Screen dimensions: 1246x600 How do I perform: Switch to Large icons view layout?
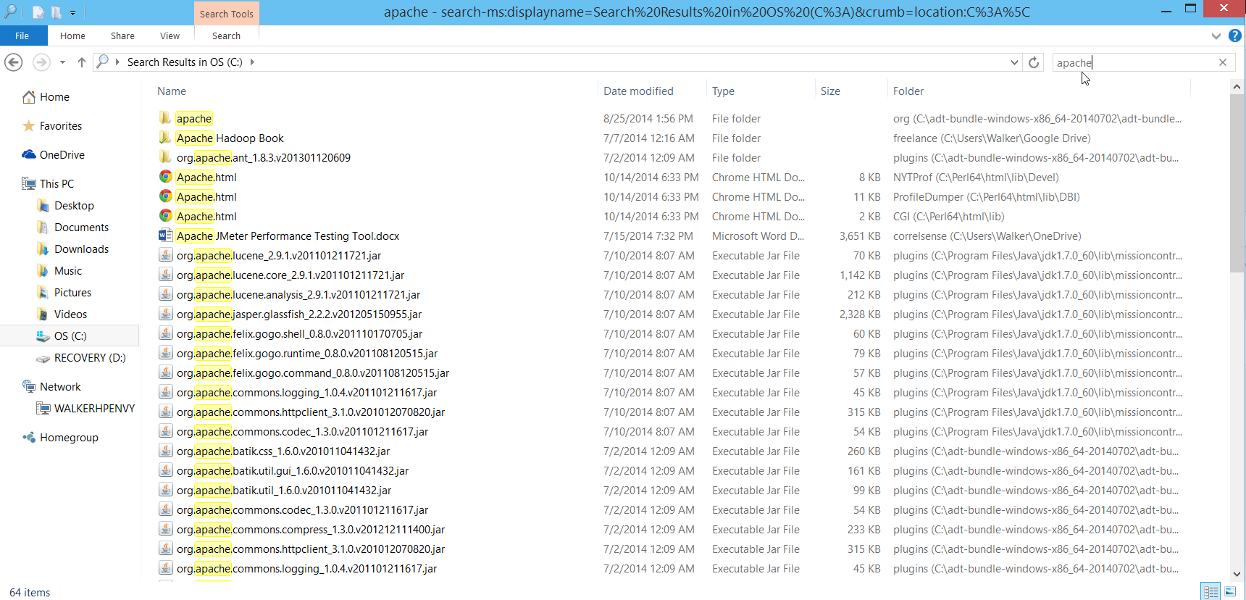click(x=1230, y=591)
